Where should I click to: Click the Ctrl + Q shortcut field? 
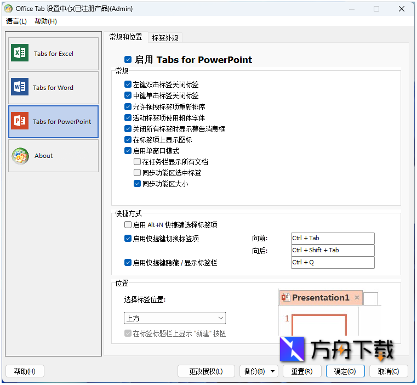(333, 263)
